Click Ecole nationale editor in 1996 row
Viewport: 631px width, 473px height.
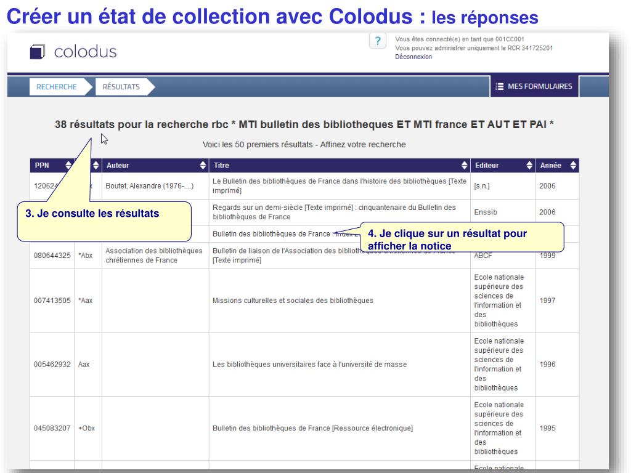click(x=499, y=365)
